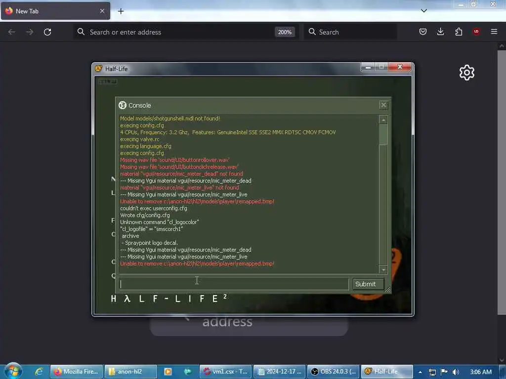Open the network tray icon
The image size is (506, 379).
pos(432,372)
